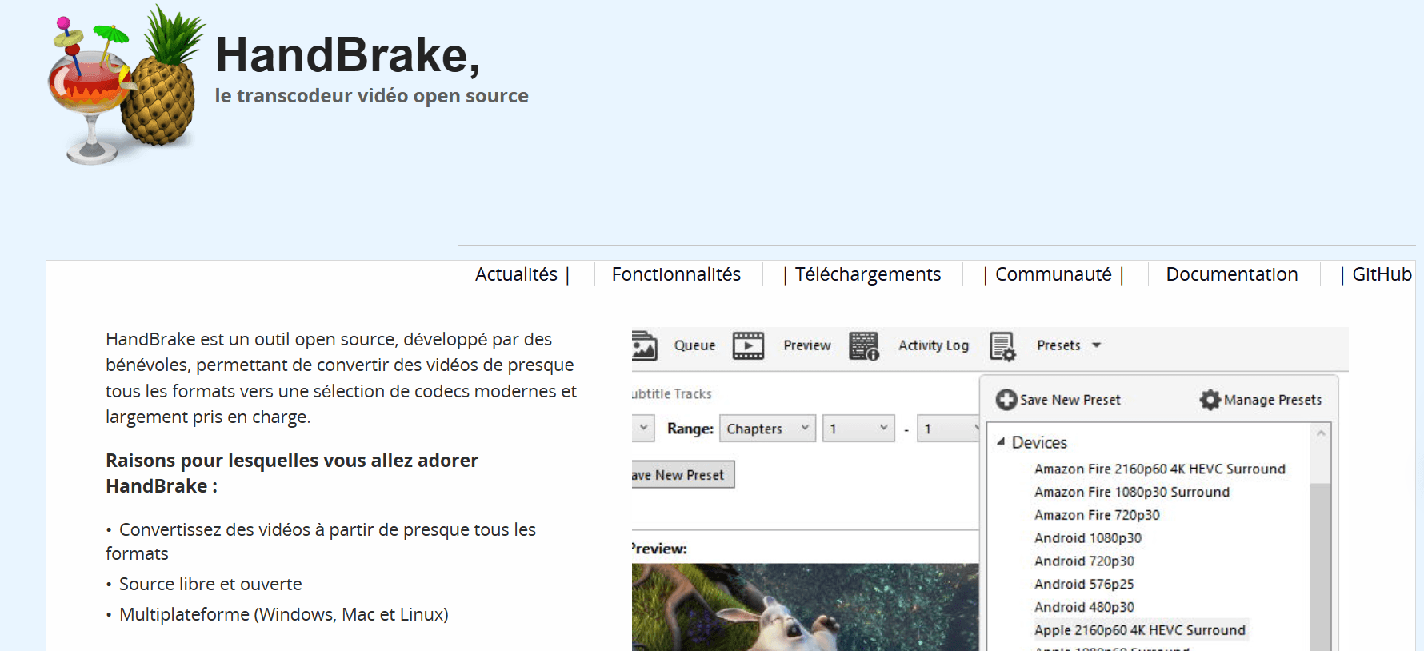1424x651 pixels.
Task: Open the Communauté menu item
Action: click(x=1054, y=274)
